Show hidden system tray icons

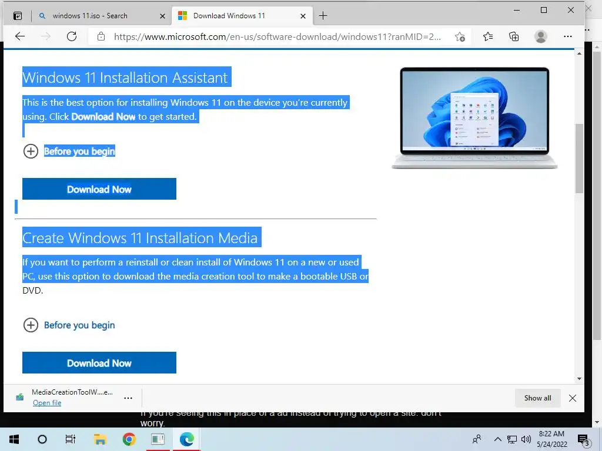[x=497, y=439]
